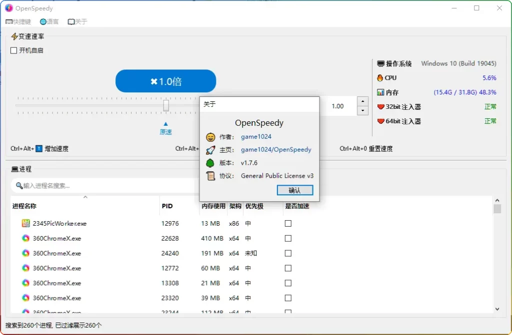Click 360ChromeX icon in PID 23320 row
This screenshot has height=335, width=512.
click(26, 298)
